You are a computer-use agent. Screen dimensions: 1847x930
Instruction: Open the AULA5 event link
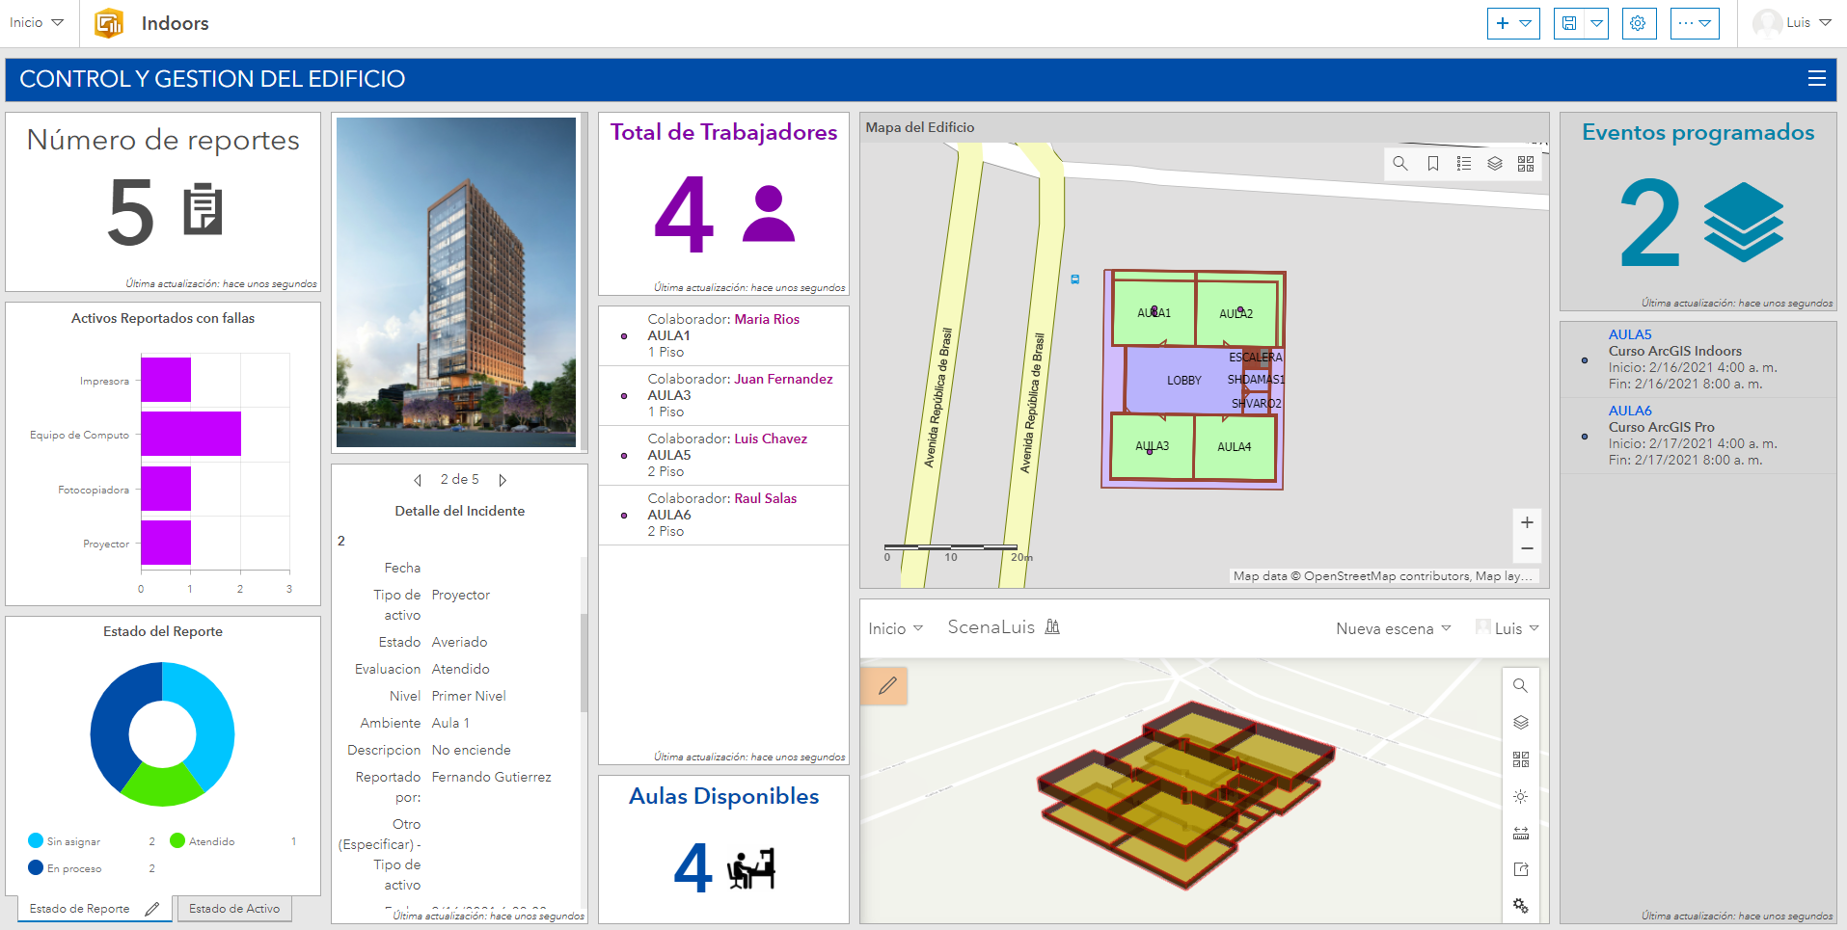[x=1631, y=334]
